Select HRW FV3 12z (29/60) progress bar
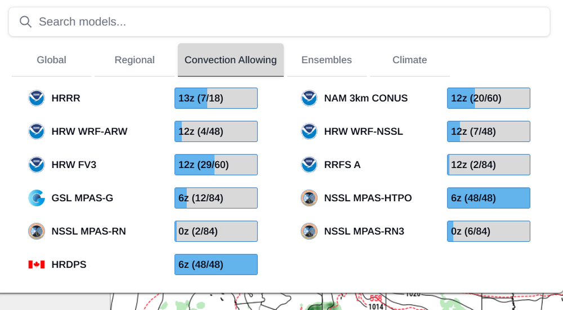Viewport: 563px width, 310px height. click(216, 165)
